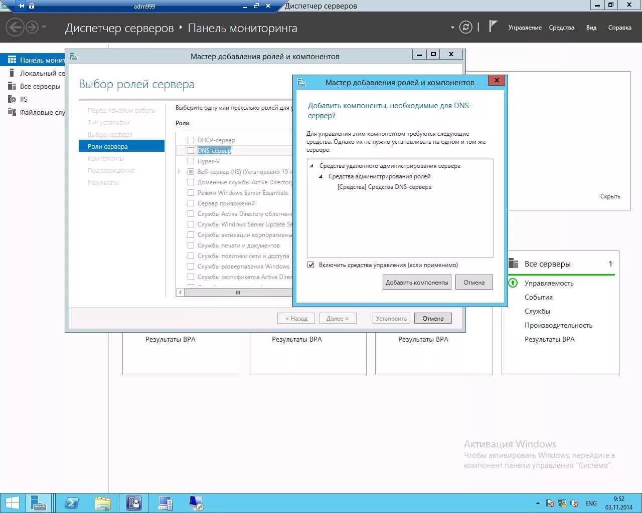This screenshot has height=513, width=642.
Task: Open the dropdown arrow beside the refresh icon
Action: 452,28
